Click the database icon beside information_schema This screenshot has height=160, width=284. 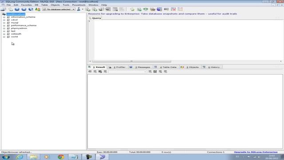[x=8, y=17]
